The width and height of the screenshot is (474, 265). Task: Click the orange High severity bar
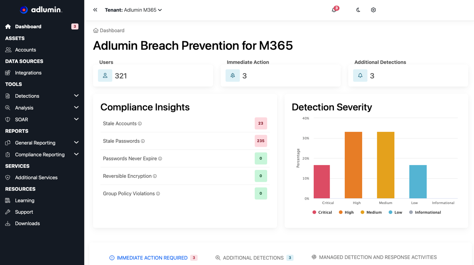coord(353,165)
